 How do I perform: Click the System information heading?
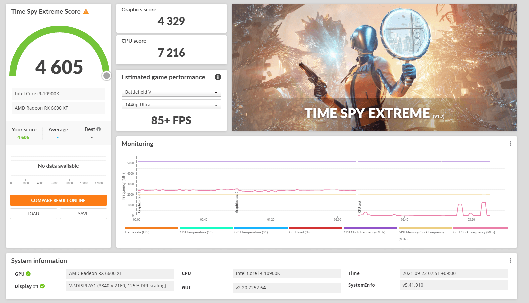[39, 261]
